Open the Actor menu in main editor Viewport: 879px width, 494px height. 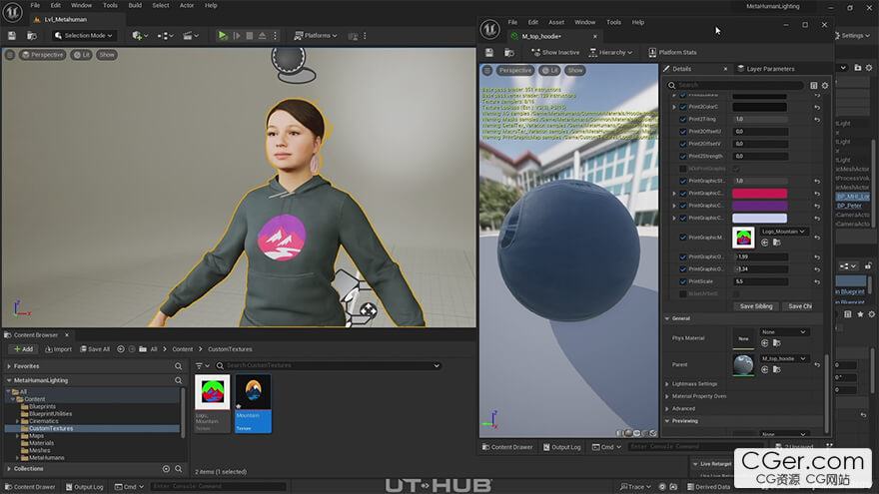pos(187,6)
